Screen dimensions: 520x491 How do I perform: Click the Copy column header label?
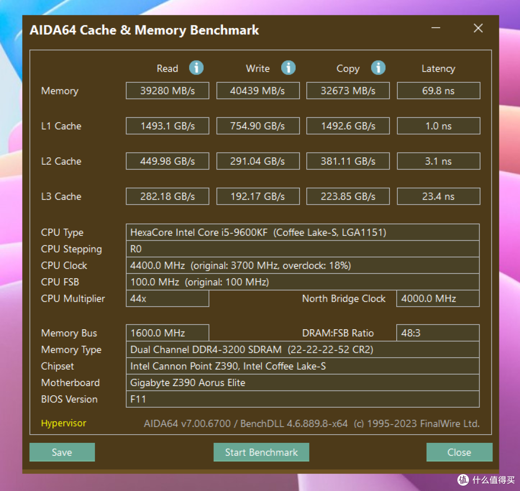coord(348,69)
